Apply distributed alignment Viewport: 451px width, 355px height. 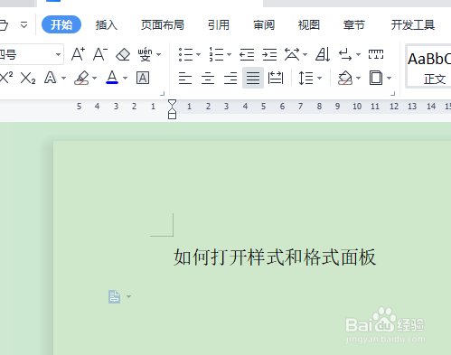pyautogui.click(x=276, y=78)
